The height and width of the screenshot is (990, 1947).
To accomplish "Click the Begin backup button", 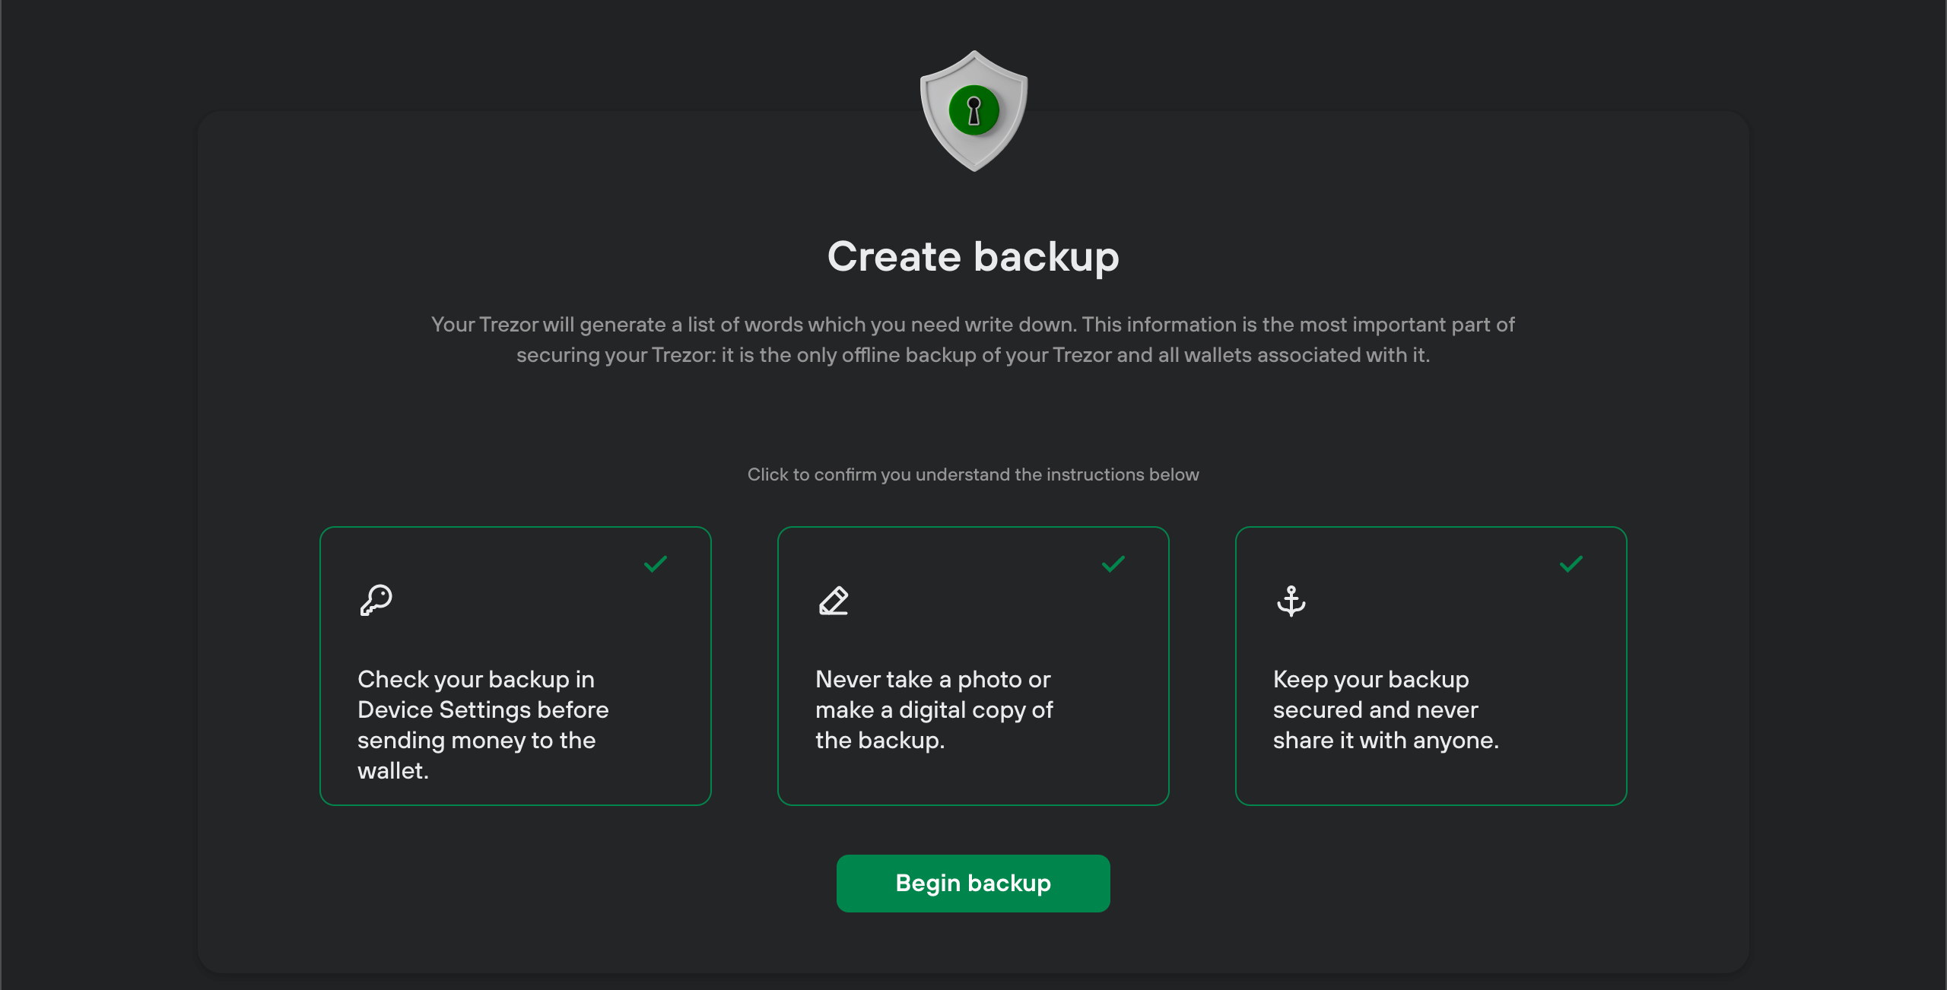I will coord(973,883).
